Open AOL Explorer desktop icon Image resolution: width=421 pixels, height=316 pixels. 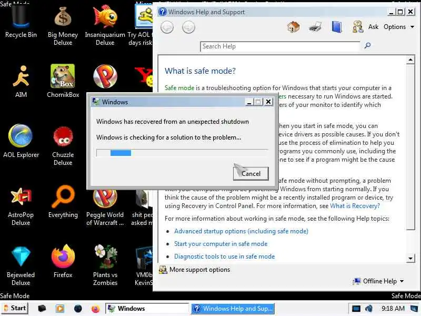[x=21, y=141]
